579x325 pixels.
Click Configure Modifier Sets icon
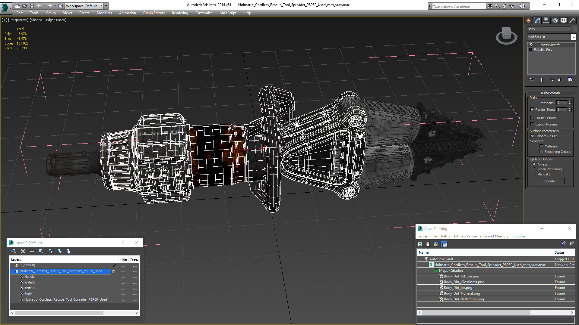(x=570, y=79)
